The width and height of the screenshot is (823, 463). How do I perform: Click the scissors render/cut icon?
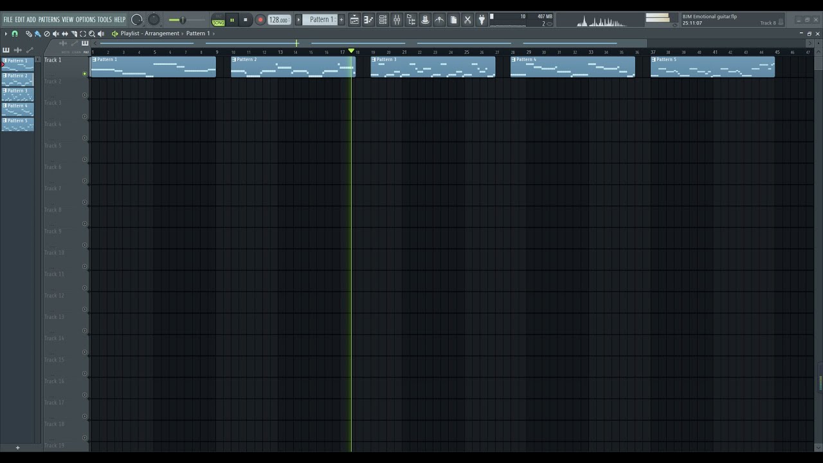467,20
